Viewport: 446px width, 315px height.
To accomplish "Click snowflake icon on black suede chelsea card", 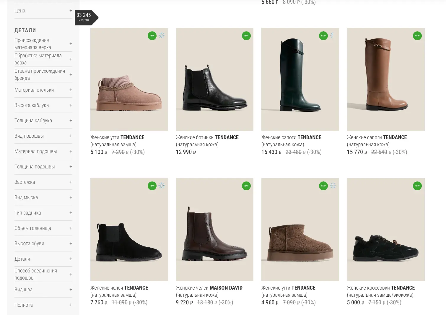I will point(162,186).
